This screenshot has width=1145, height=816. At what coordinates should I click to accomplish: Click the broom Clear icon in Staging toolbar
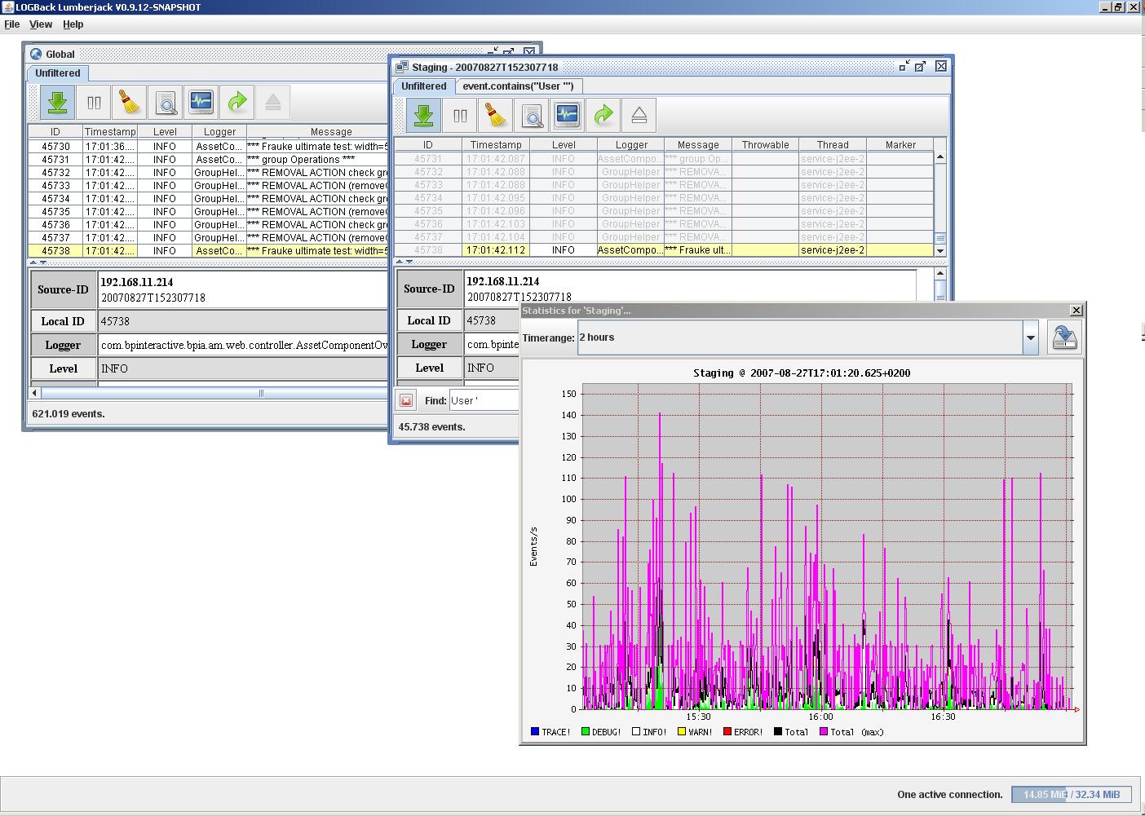(x=496, y=116)
